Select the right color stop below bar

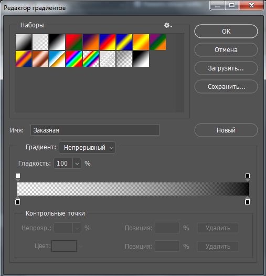click(247, 201)
